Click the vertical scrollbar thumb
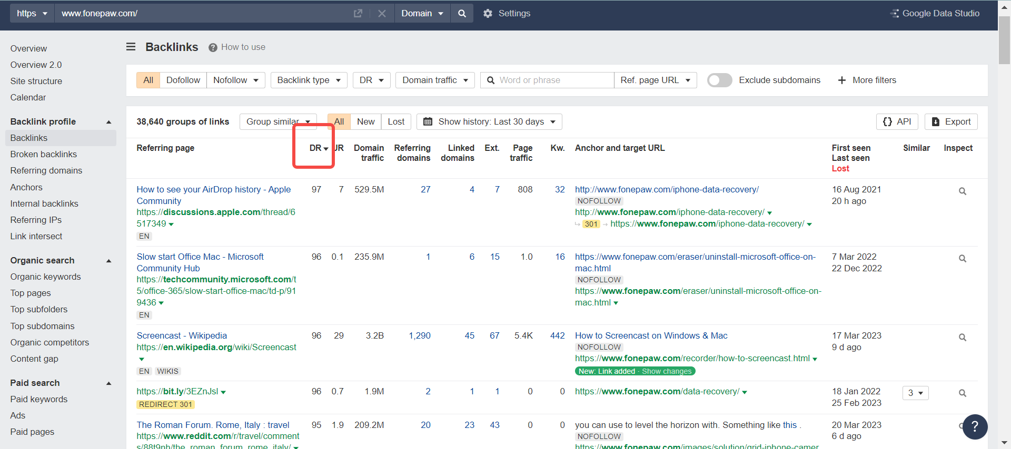Image resolution: width=1011 pixels, height=449 pixels. click(x=1004, y=40)
